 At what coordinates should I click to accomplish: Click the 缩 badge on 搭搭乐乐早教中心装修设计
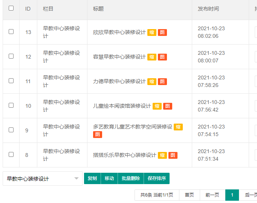(x=162, y=155)
